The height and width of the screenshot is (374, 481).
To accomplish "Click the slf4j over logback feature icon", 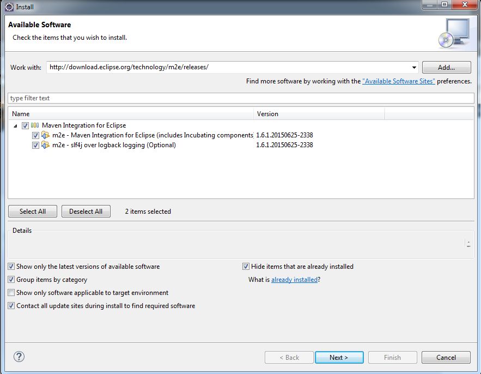I will coord(45,145).
